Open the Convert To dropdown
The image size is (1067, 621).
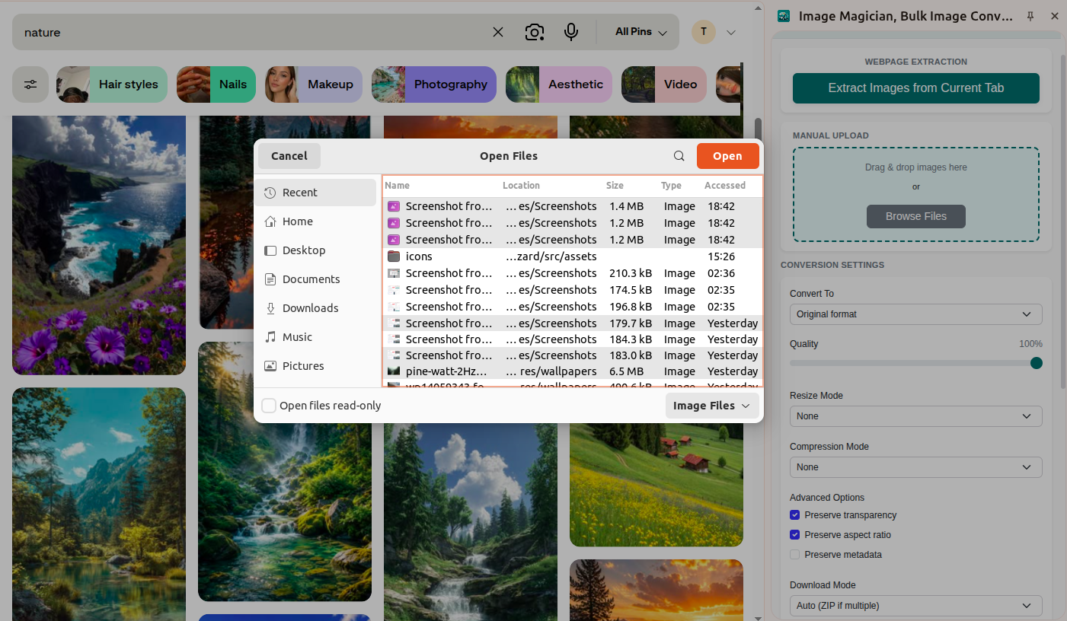(916, 314)
